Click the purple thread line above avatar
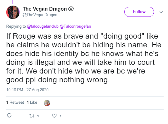This screenshot has width=168, height=124. (x=12, y=2)
